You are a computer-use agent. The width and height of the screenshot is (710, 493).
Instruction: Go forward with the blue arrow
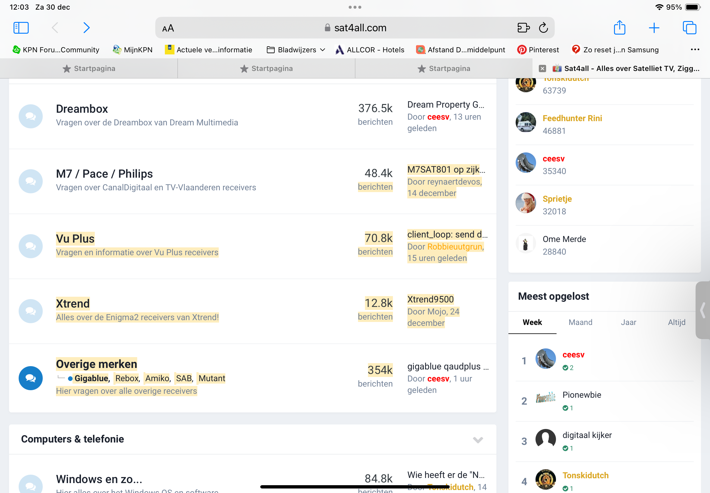click(x=87, y=28)
